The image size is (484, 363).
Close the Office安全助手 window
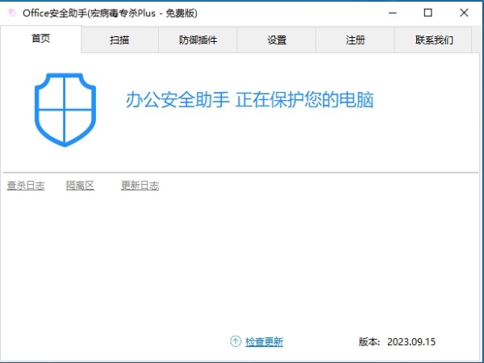(x=464, y=13)
